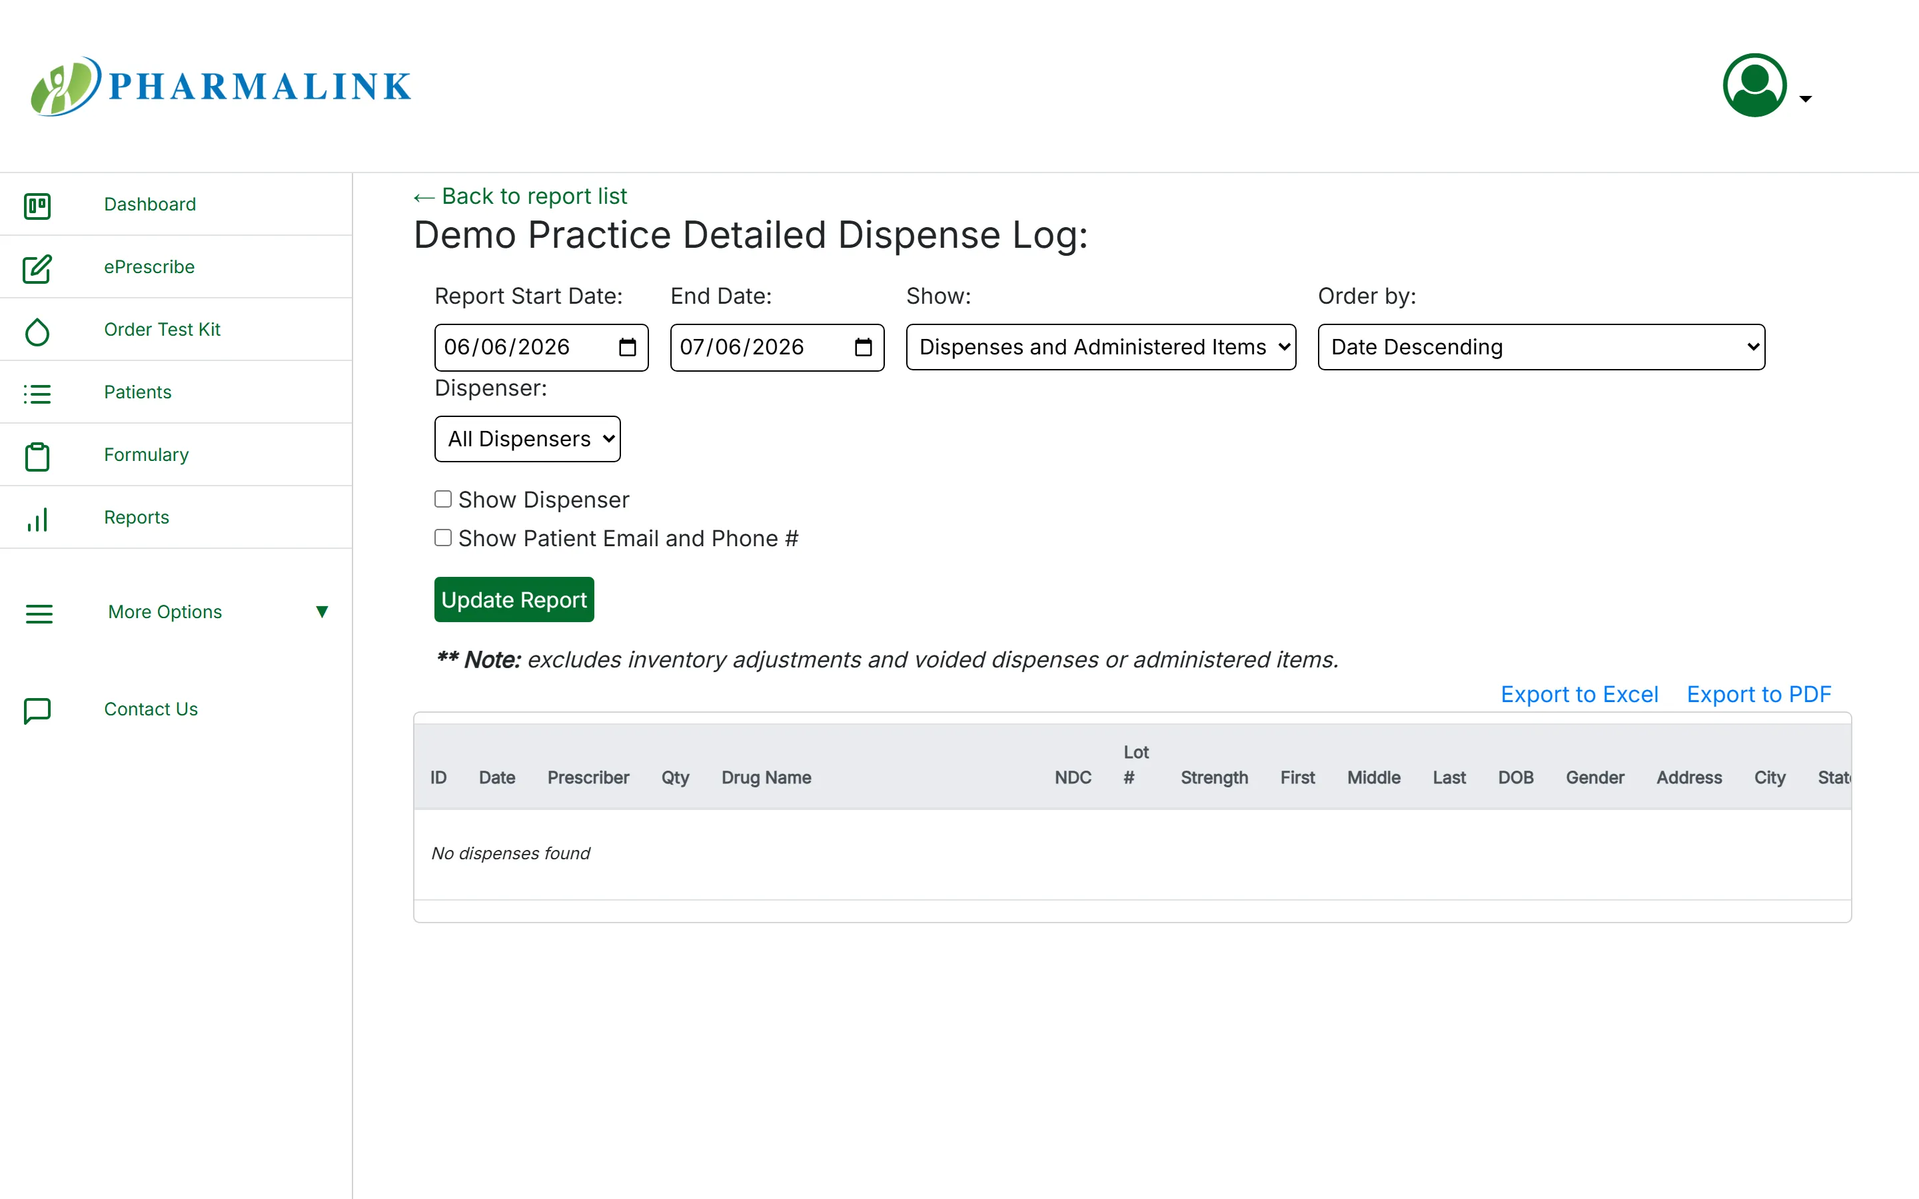Click the Qty column header
Image resolution: width=1919 pixels, height=1199 pixels.
click(x=675, y=778)
